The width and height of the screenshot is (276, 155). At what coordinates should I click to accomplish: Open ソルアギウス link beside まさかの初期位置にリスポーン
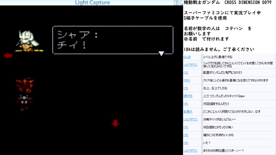190,151
